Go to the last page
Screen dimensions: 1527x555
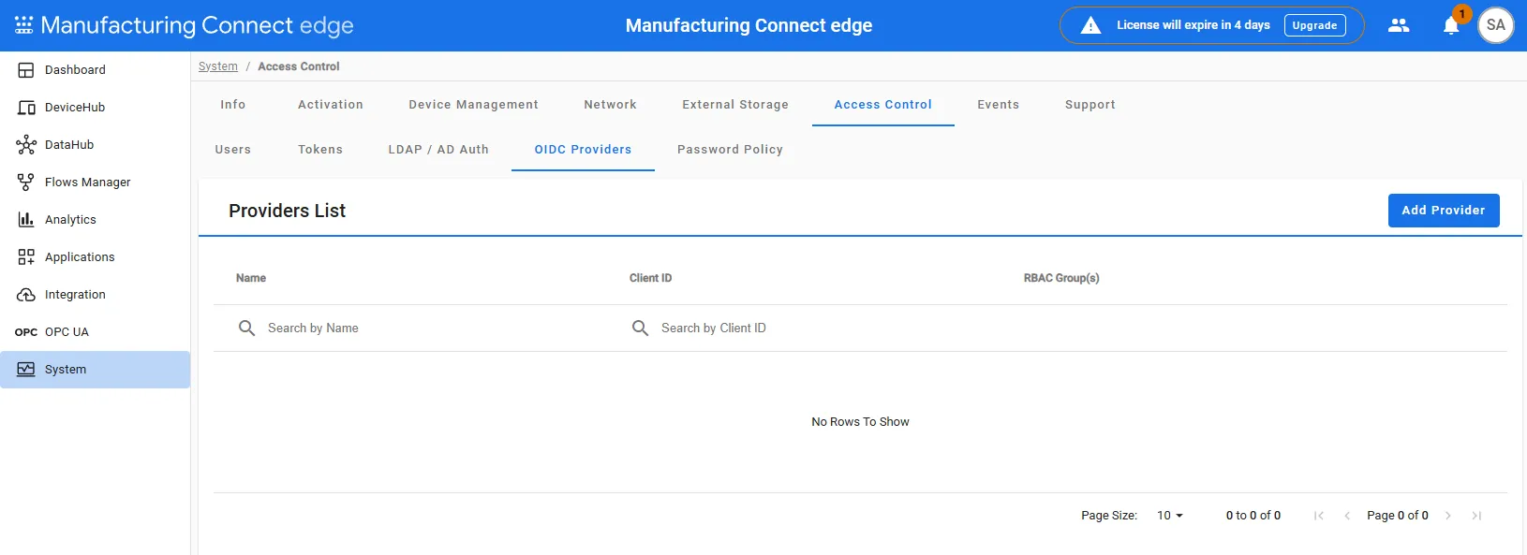[x=1476, y=516]
